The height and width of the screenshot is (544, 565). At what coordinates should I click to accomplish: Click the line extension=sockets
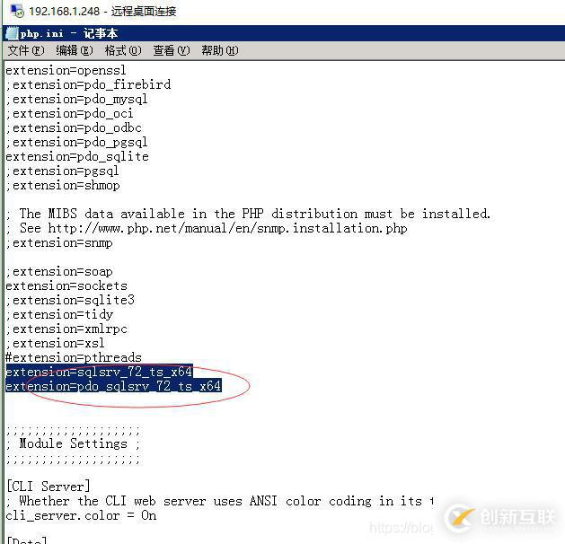pyautogui.click(x=66, y=285)
